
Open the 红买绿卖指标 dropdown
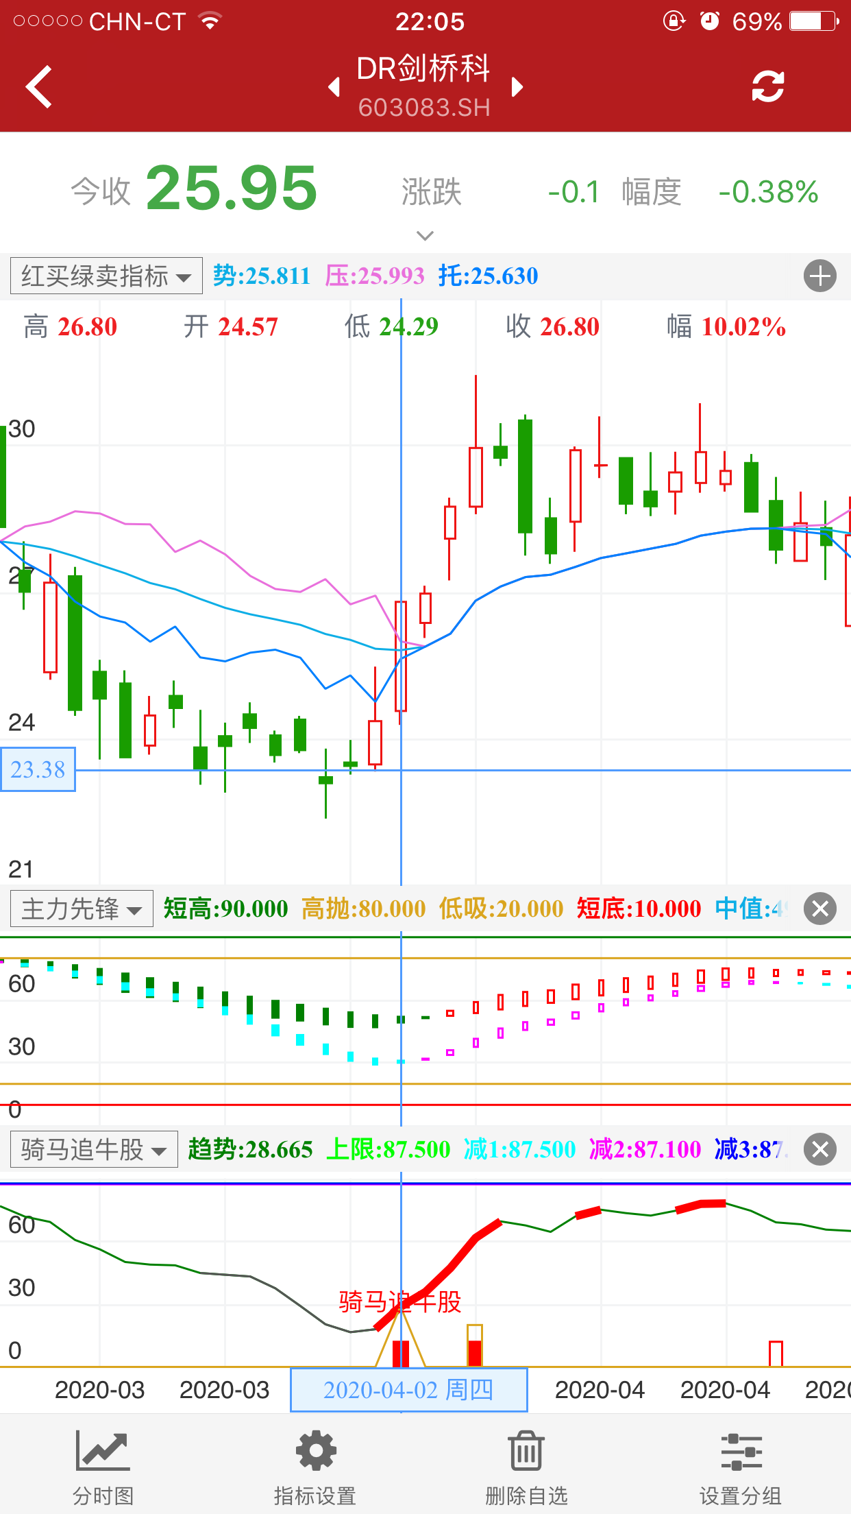click(x=106, y=276)
